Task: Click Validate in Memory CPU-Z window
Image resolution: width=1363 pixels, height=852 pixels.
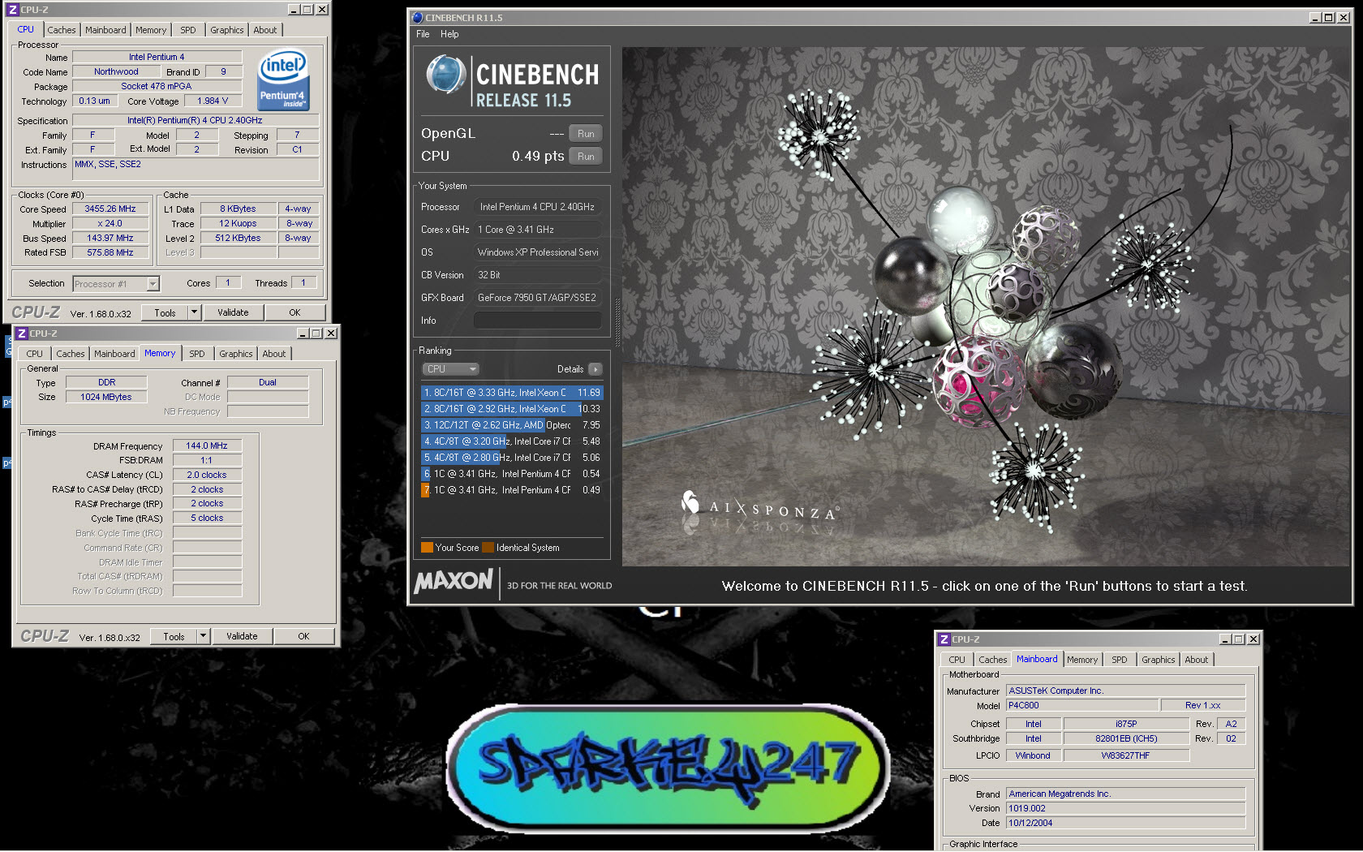Action: [242, 636]
